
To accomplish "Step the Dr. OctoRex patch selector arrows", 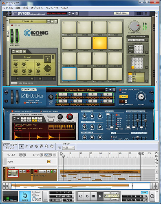I will coord(107,89).
